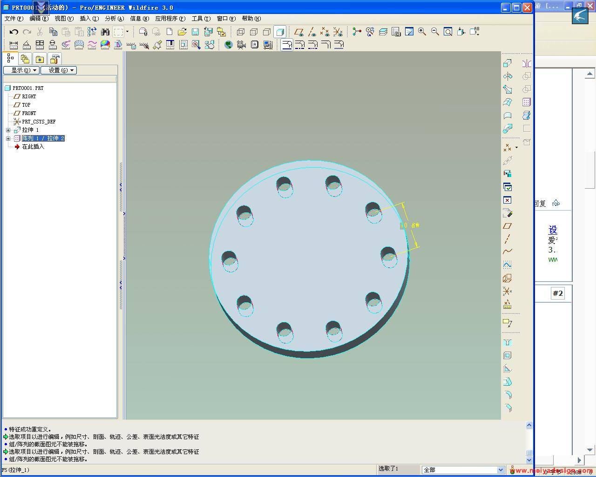
Task: Open the 插入(I) menu
Action: pyautogui.click(x=89, y=19)
